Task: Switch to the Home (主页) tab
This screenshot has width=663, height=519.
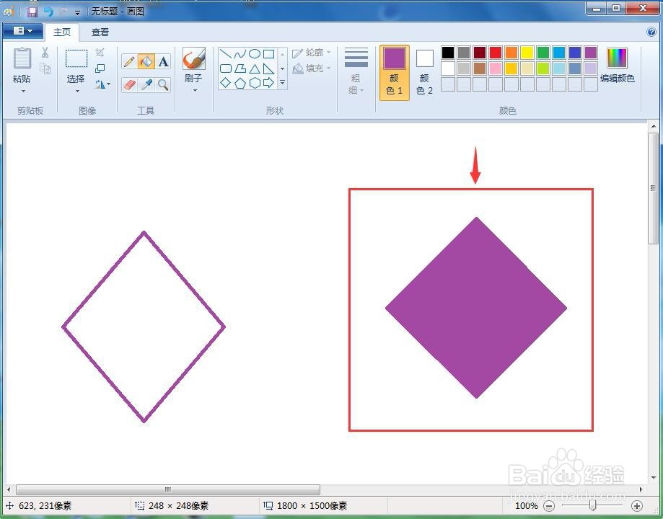Action: pos(62,32)
